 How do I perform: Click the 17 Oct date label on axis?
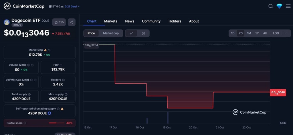point(113,128)
